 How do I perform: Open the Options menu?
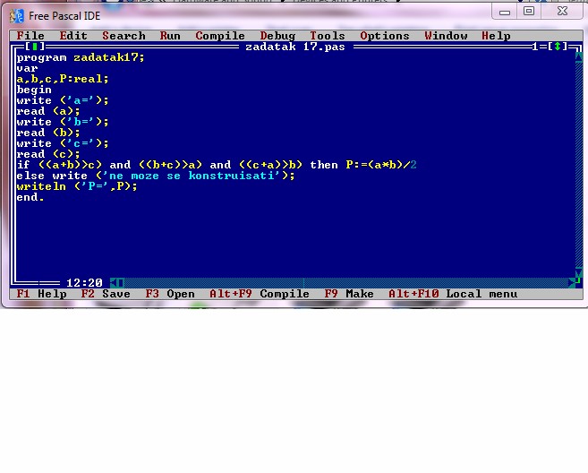(x=384, y=36)
